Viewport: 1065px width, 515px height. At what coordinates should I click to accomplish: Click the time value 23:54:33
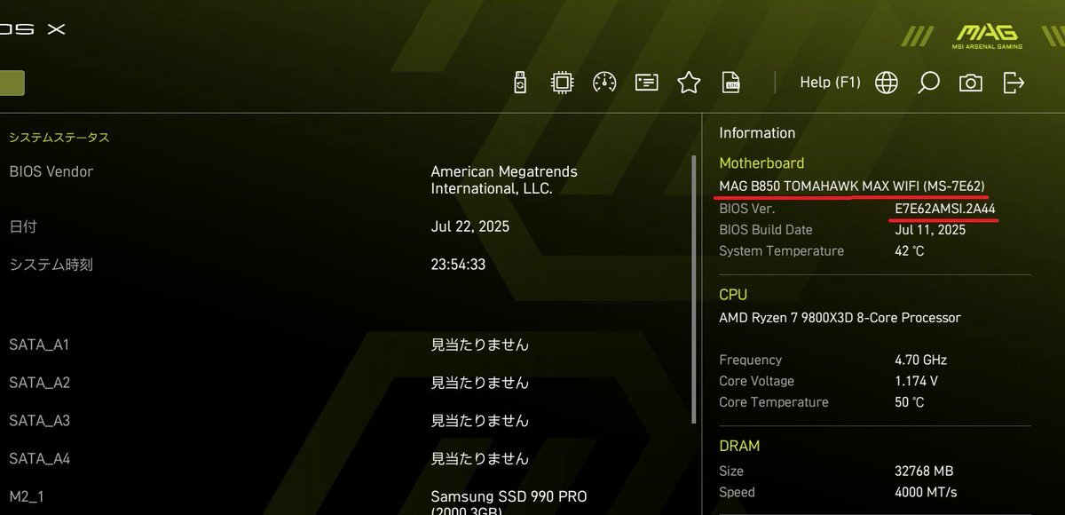coord(458,265)
